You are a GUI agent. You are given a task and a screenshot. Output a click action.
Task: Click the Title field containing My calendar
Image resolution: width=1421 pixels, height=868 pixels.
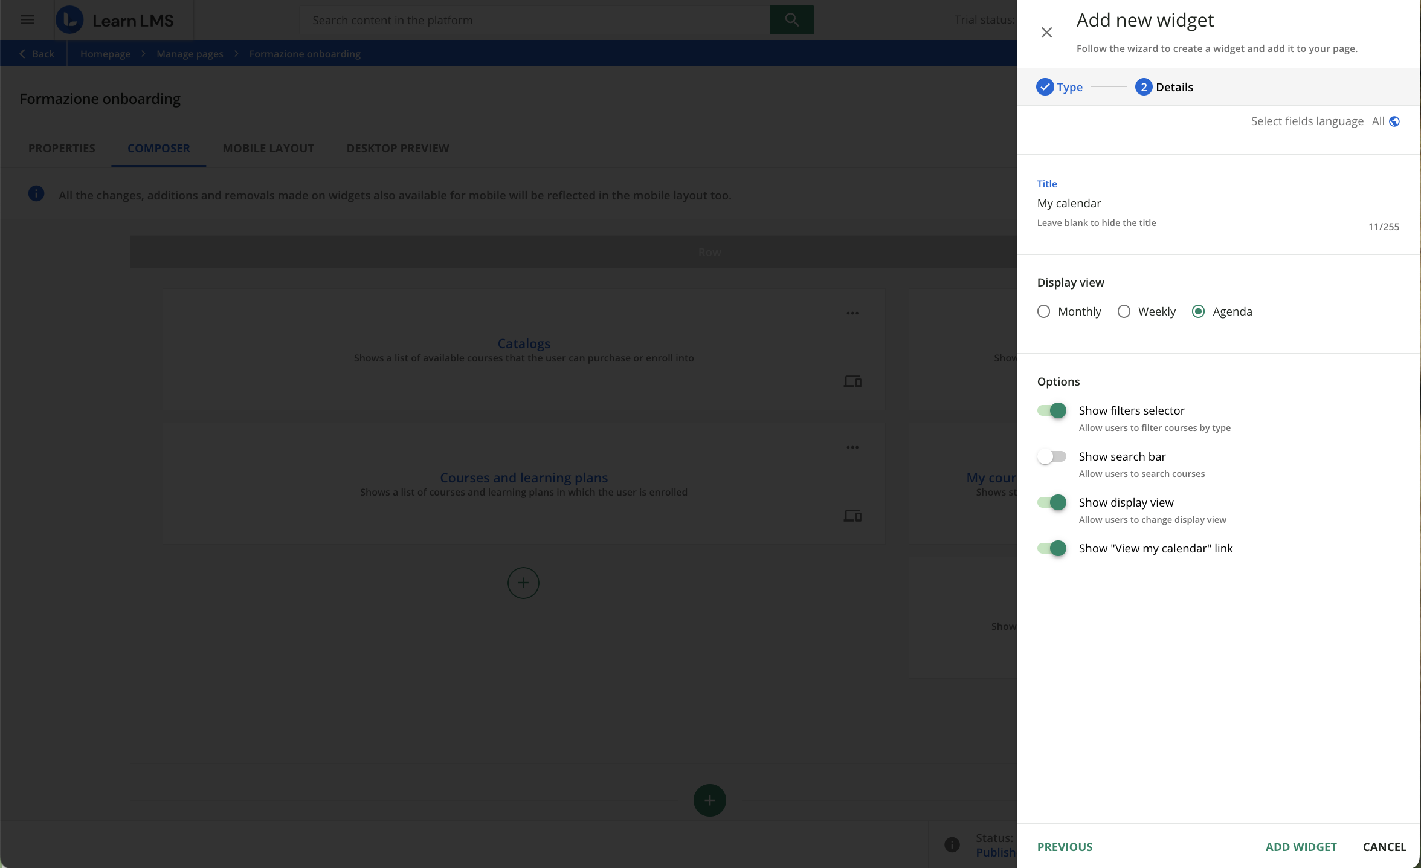pos(1218,204)
